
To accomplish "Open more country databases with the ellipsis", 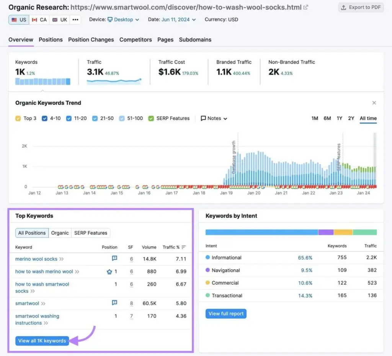I will pos(75,19).
